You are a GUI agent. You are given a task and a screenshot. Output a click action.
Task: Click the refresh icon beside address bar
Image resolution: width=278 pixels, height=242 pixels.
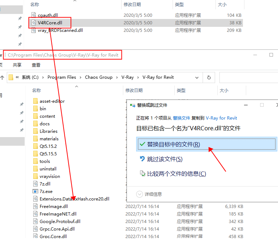click(209, 77)
